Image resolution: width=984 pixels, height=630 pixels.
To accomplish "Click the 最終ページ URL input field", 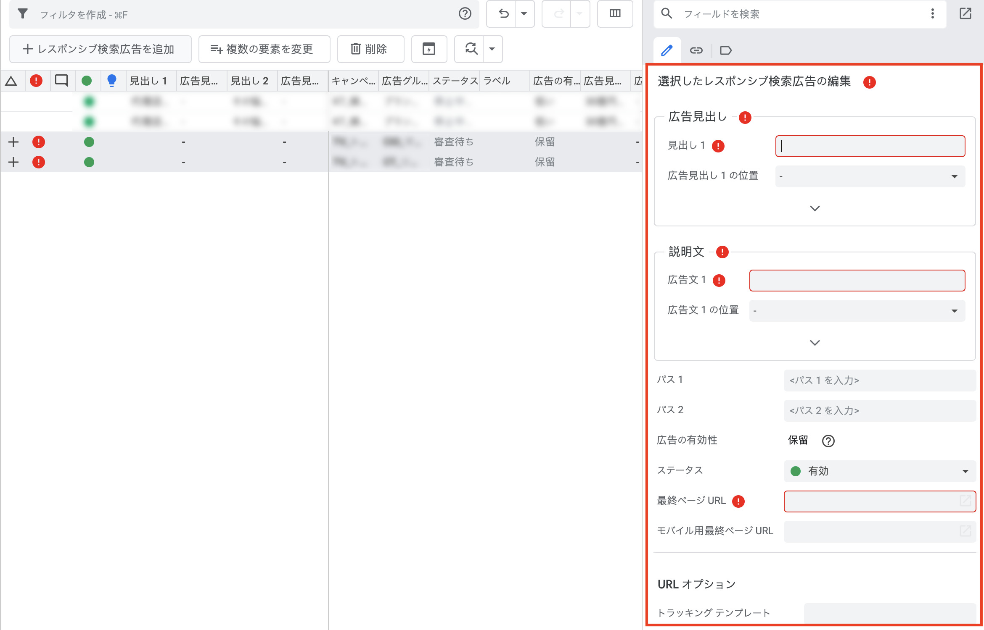I will coord(870,501).
